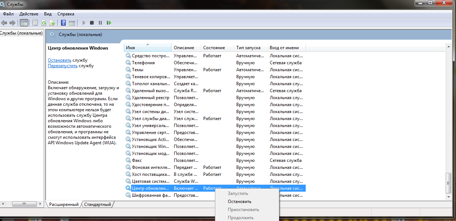Screen dimensions: 456x221
Task: Click the Refresh toolbar icon
Action: pos(44,23)
